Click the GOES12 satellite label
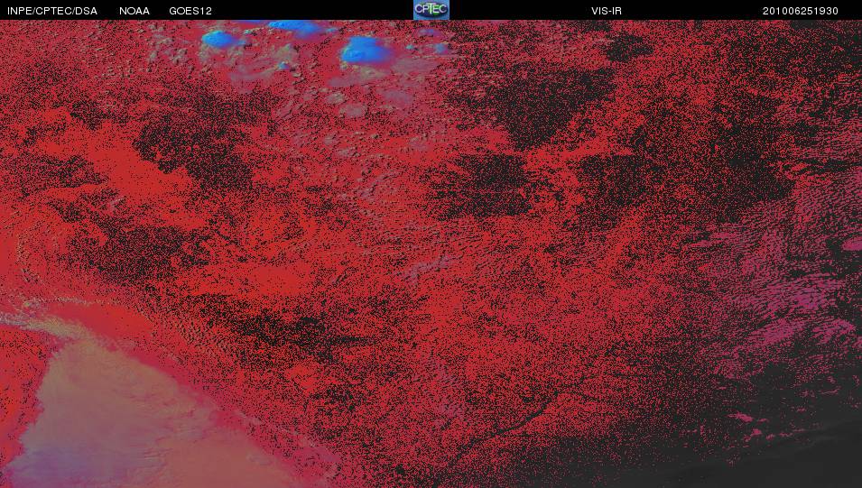The image size is (862, 488). 190,11
